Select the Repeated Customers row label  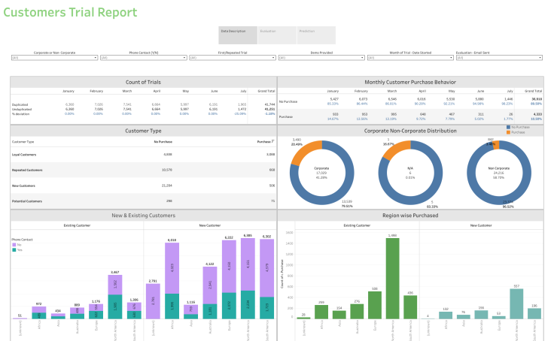[27, 170]
